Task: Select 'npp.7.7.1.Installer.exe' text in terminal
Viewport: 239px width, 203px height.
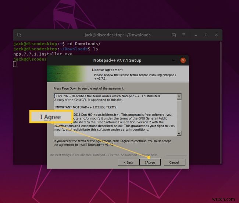Action: click(x=43, y=54)
